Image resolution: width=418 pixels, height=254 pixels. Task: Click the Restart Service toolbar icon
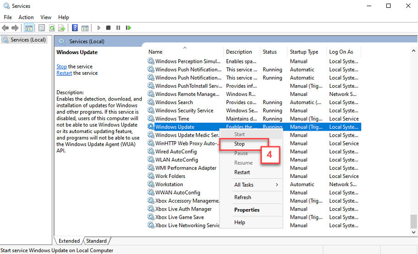point(128,28)
